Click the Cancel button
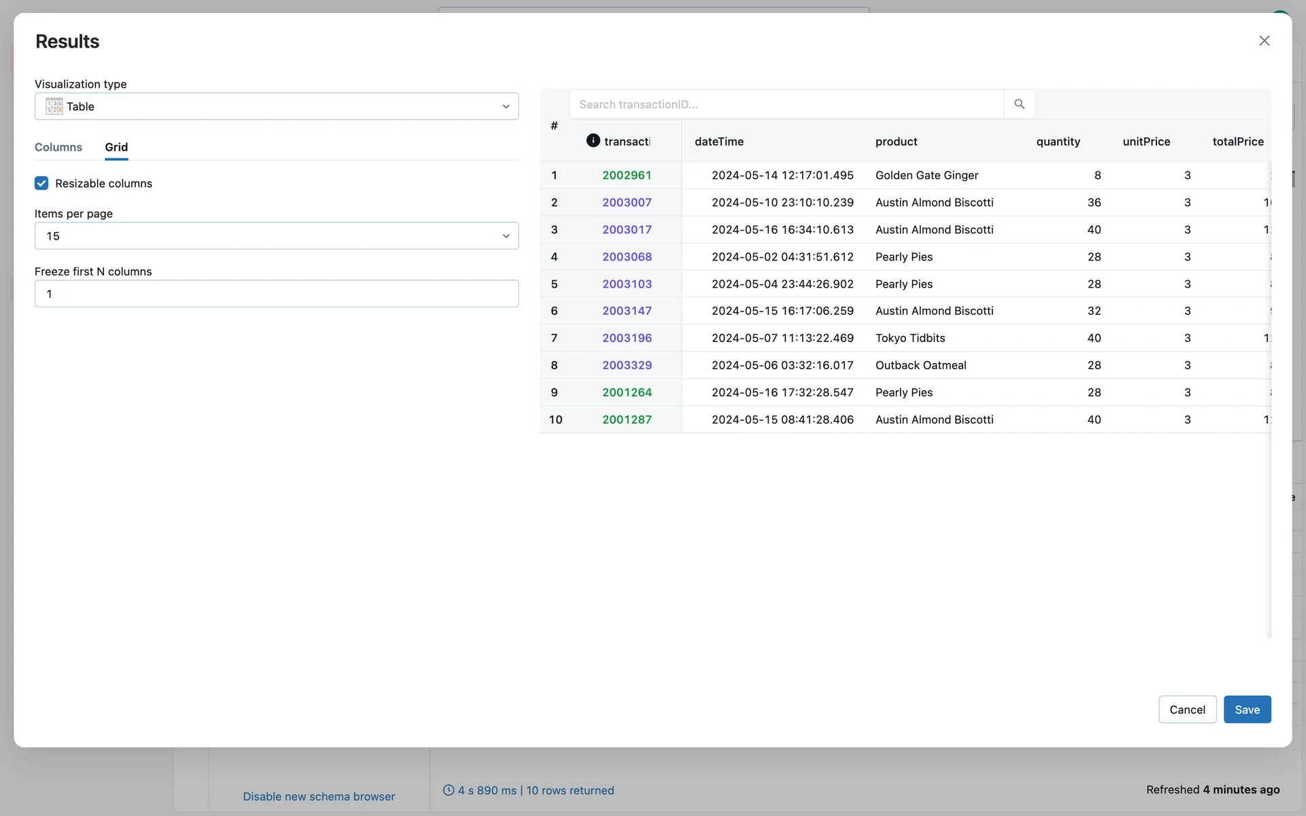 click(x=1187, y=709)
